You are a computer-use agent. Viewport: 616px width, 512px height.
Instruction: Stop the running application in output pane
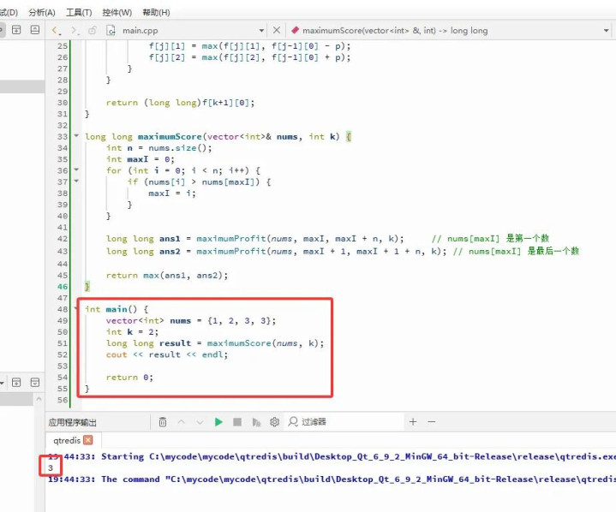[237, 422]
